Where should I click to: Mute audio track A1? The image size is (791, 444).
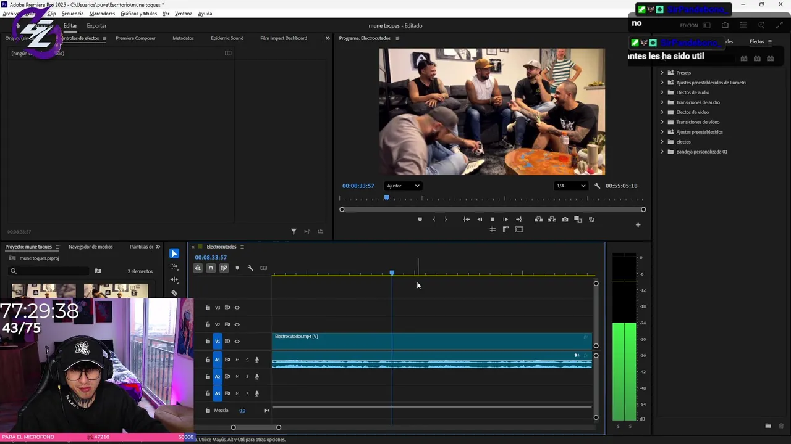[237, 360]
